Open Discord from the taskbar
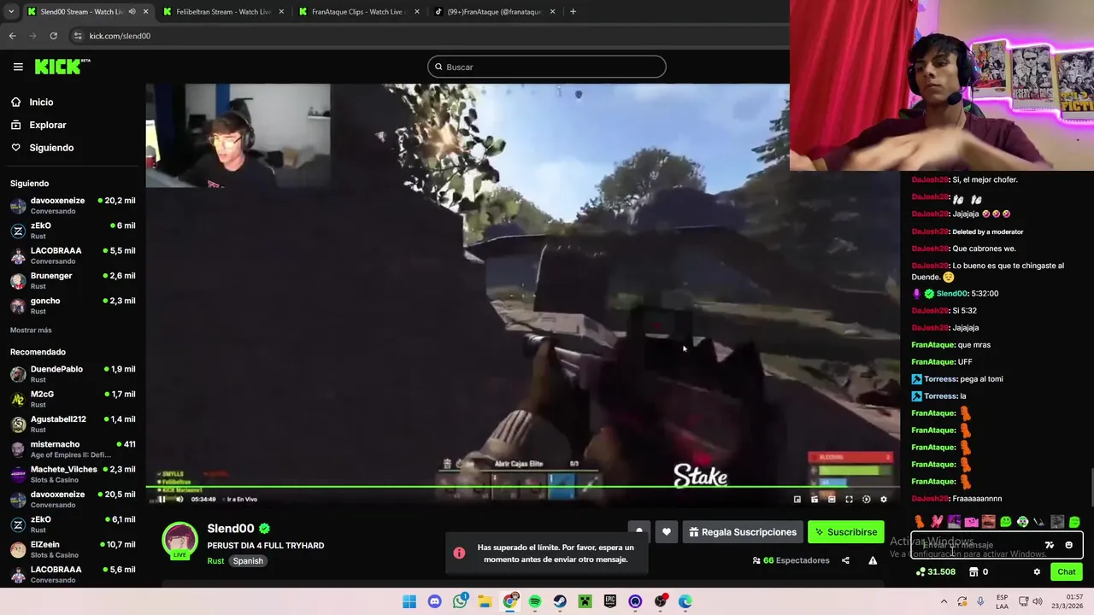Image resolution: width=1094 pixels, height=615 pixels. pyautogui.click(x=434, y=601)
